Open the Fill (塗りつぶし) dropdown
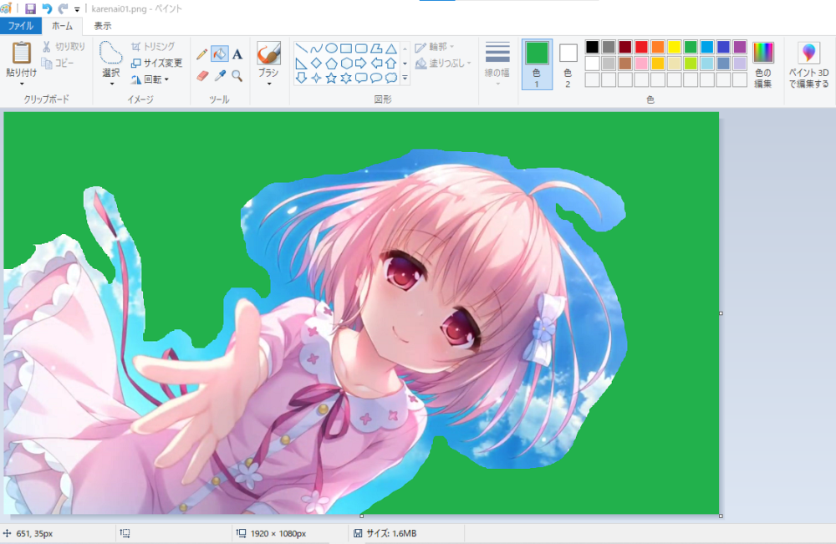836x544 pixels. 443,64
